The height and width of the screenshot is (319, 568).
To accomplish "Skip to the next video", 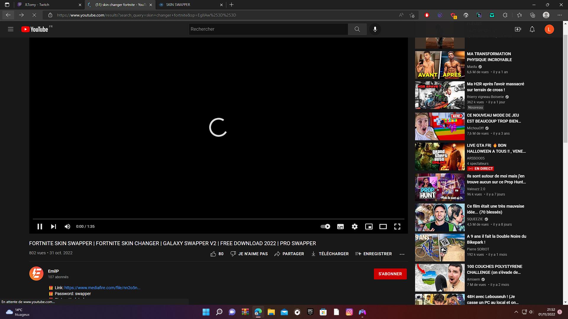I will (x=54, y=227).
